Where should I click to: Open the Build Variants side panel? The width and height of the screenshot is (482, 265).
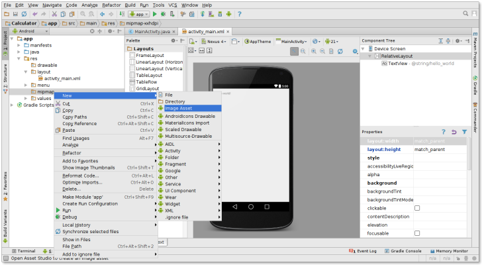click(x=5, y=227)
